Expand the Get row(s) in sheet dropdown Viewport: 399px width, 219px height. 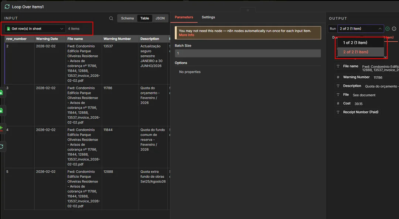click(35, 29)
